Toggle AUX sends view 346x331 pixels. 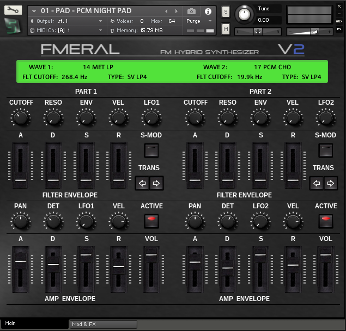339,21
